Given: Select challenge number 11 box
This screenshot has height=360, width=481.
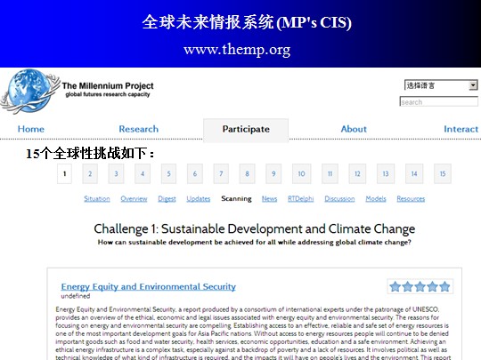Looking at the screenshot, I should pos(330,173).
